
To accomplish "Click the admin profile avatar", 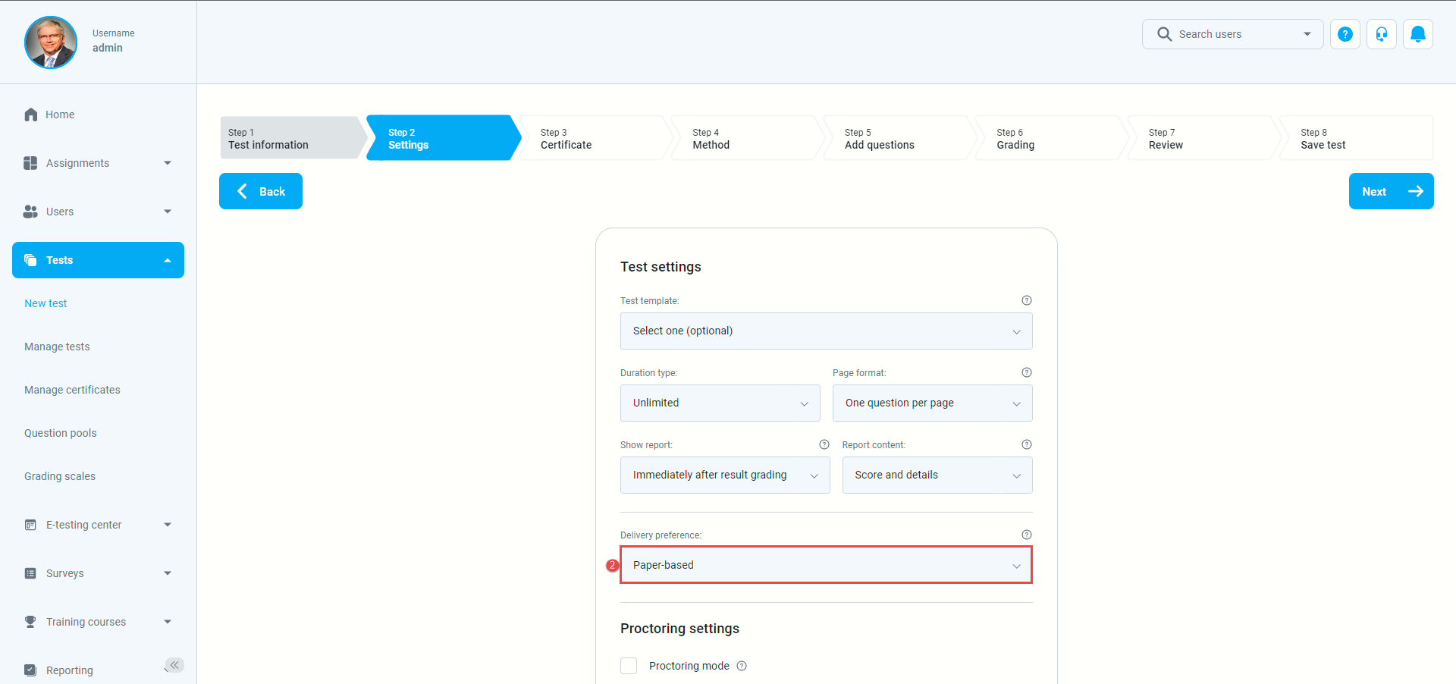I will (51, 42).
